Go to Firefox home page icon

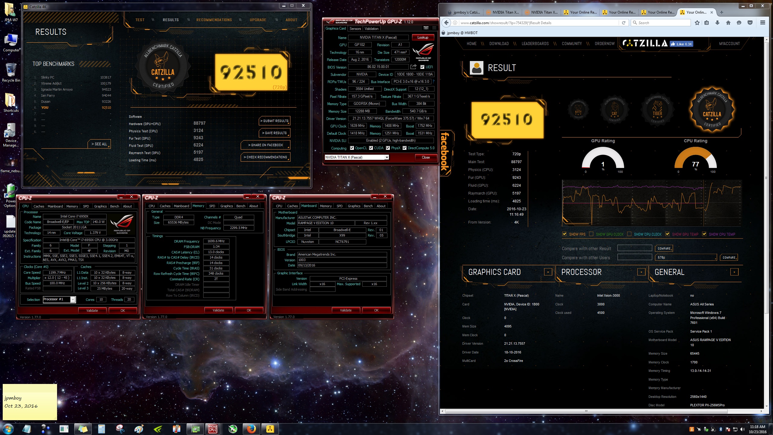pyautogui.click(x=728, y=23)
